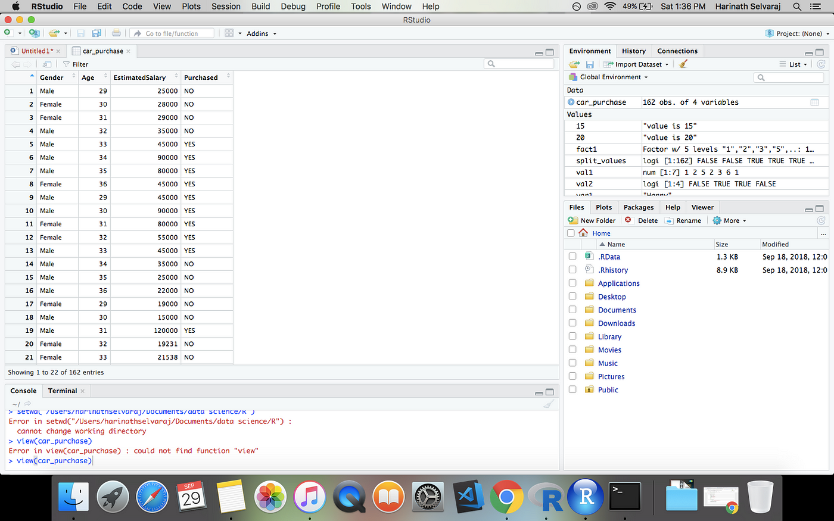Image resolution: width=834 pixels, height=521 pixels.
Task: Tick the Library folder checkbox
Action: (x=572, y=336)
